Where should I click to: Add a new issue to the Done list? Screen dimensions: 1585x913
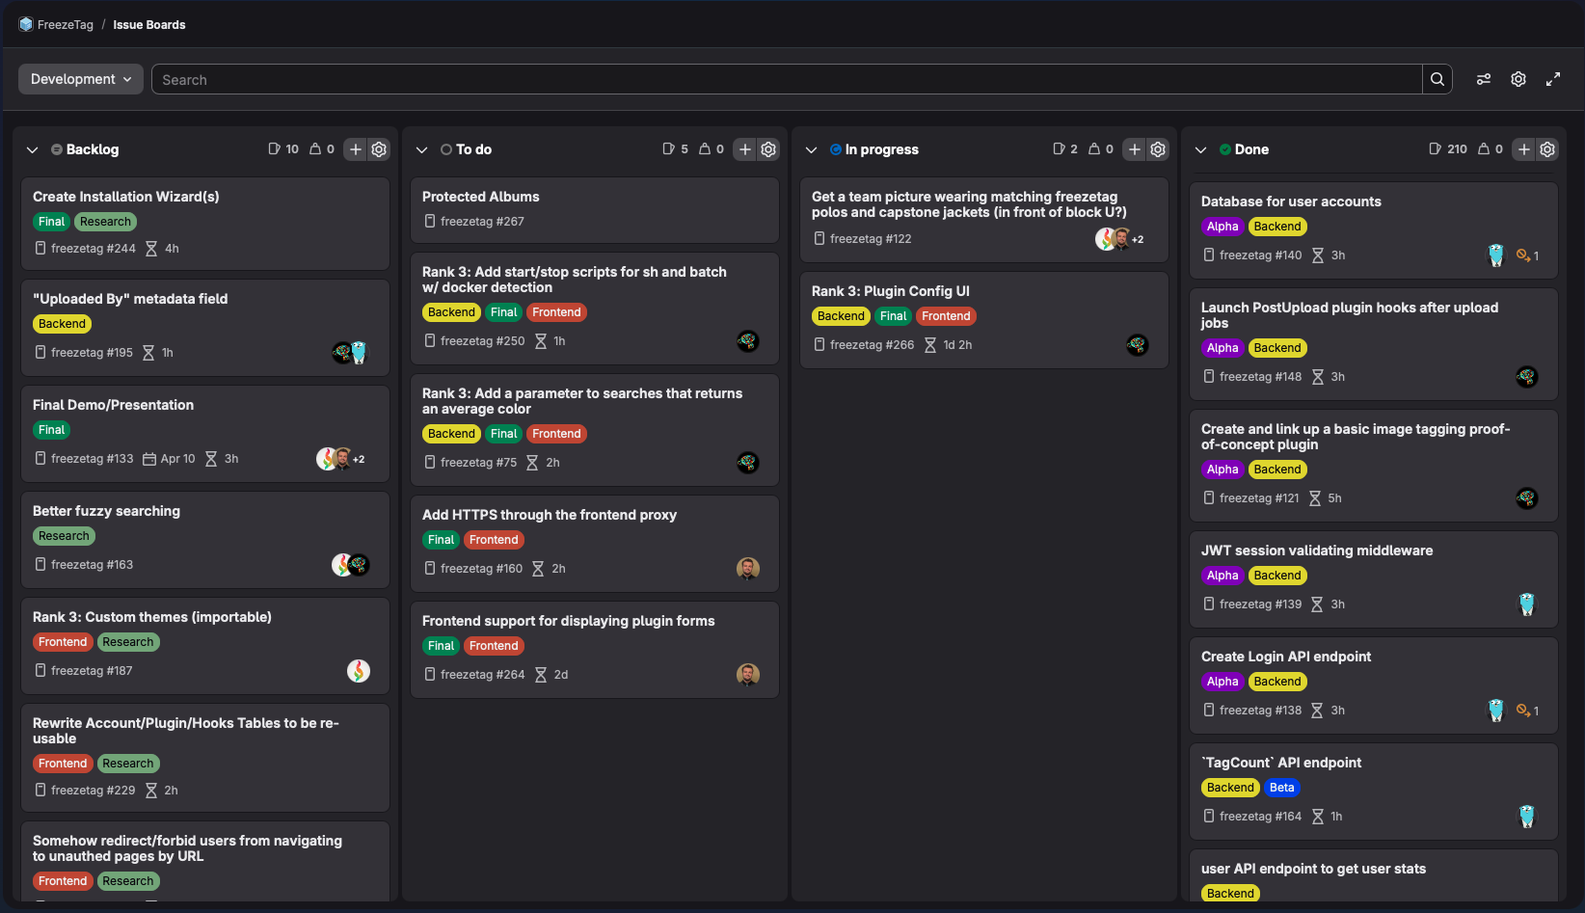click(x=1523, y=149)
